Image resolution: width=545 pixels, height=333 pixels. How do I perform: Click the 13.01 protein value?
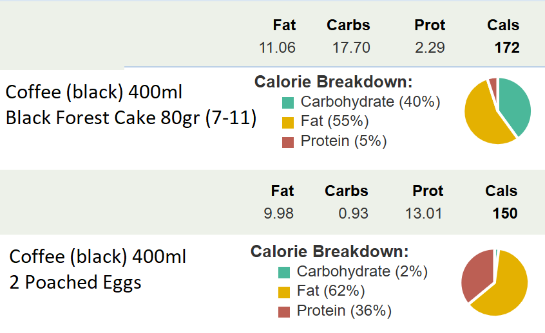[424, 213]
